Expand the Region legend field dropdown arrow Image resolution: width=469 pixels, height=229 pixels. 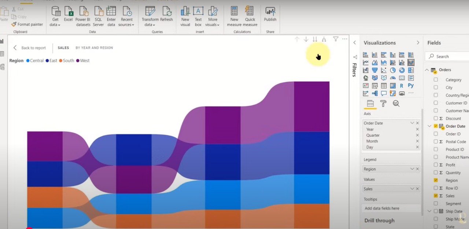click(412, 169)
